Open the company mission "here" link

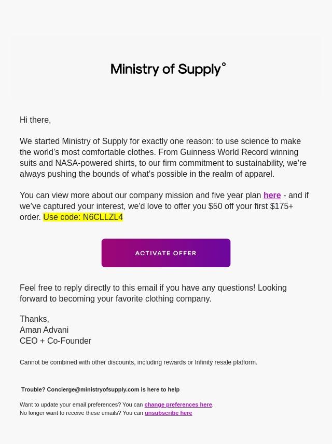pos(272,195)
